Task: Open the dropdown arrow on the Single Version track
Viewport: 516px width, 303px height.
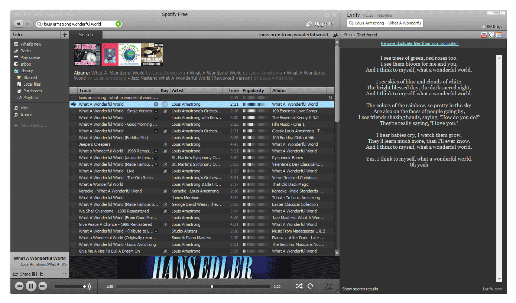Action: 156,111
